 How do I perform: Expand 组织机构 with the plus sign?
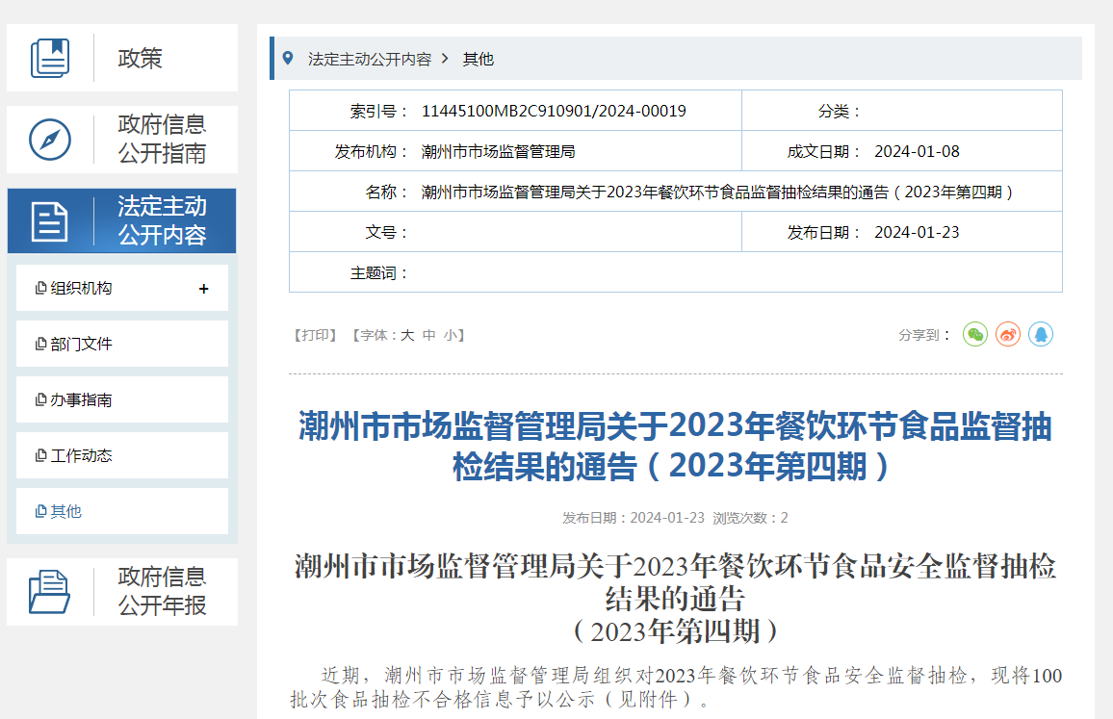click(203, 289)
